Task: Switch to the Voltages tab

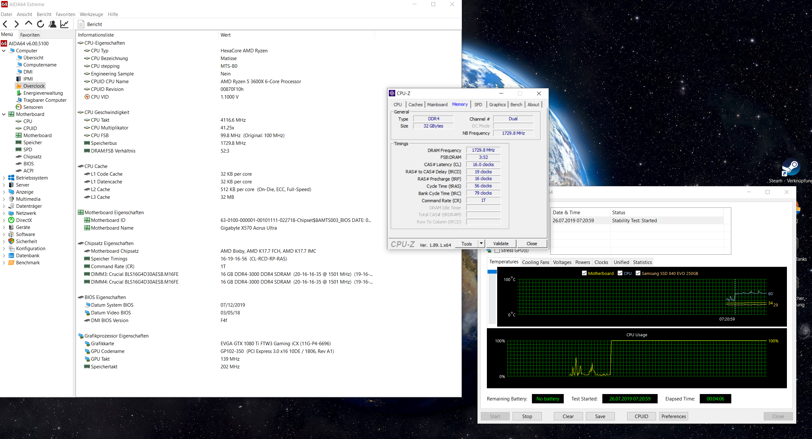Action: [x=562, y=262]
